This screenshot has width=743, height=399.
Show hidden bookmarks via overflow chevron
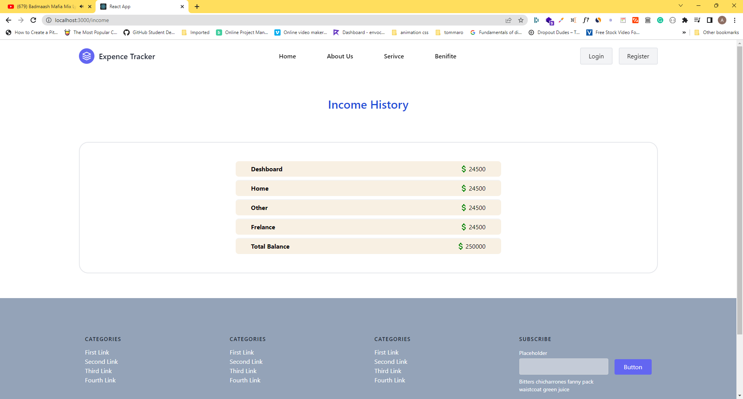pos(684,32)
